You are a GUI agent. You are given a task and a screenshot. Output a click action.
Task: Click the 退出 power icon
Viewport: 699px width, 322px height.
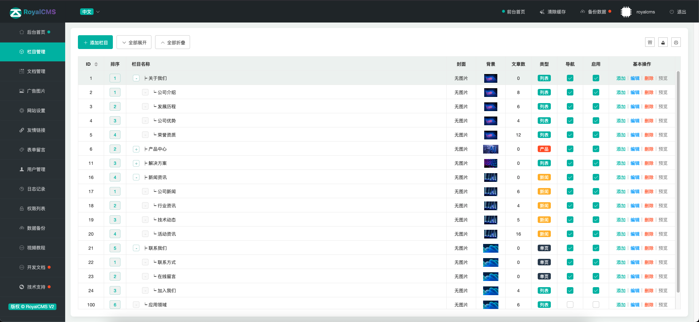coord(672,12)
